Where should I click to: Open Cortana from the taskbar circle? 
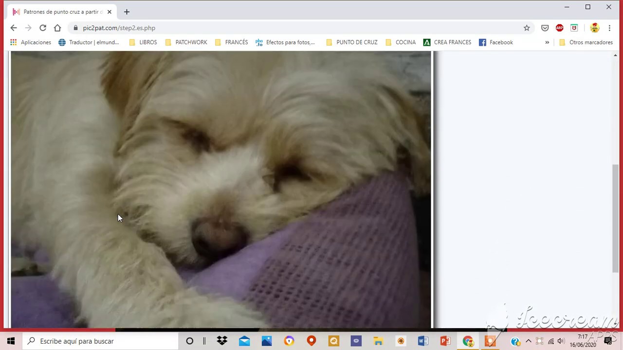[x=189, y=341]
